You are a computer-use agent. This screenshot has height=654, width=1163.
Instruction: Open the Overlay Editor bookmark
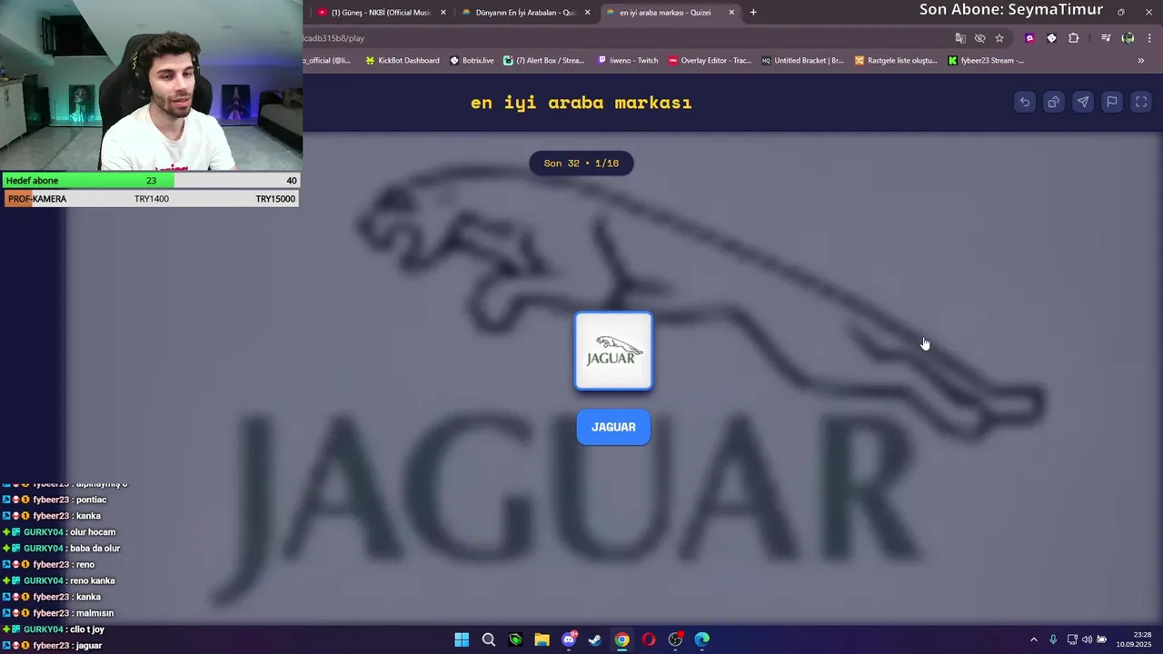click(x=710, y=61)
